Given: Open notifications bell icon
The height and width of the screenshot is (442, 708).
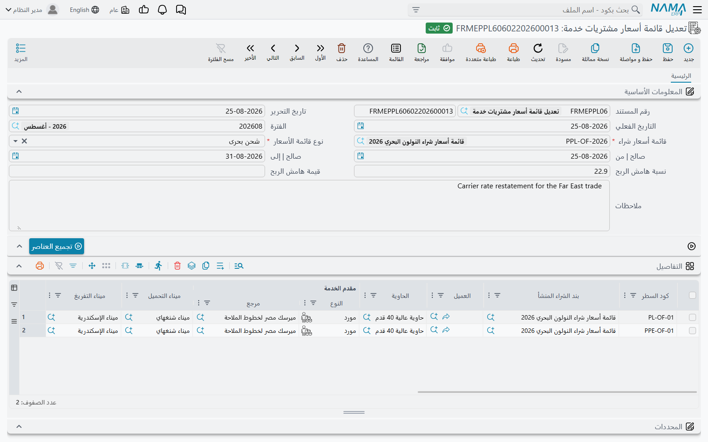Looking at the screenshot, I should click(162, 10).
